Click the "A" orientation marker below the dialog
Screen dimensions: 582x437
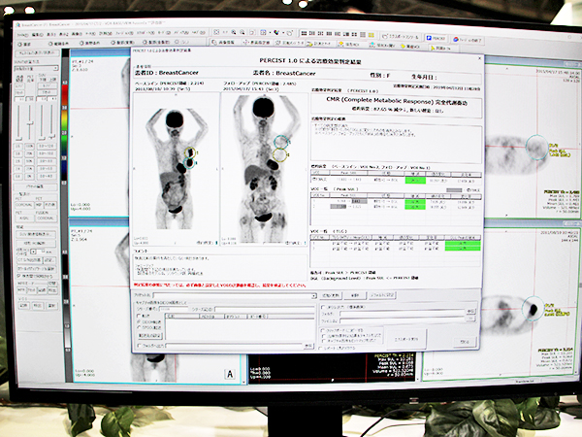(228, 371)
